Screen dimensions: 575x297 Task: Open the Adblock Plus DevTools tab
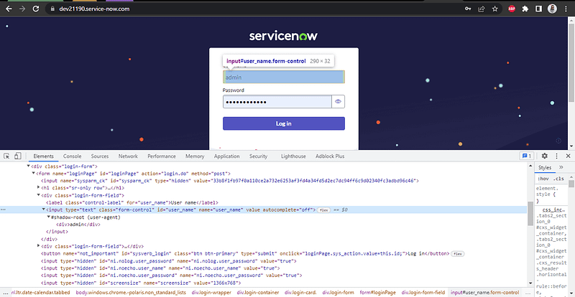click(330, 156)
